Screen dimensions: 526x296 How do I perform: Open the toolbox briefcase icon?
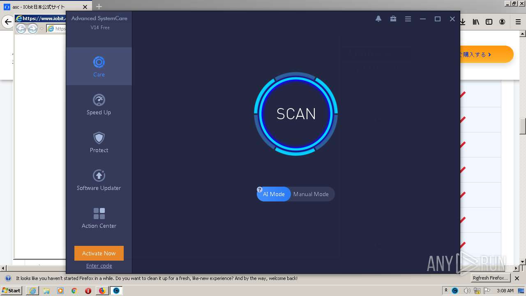(393, 19)
